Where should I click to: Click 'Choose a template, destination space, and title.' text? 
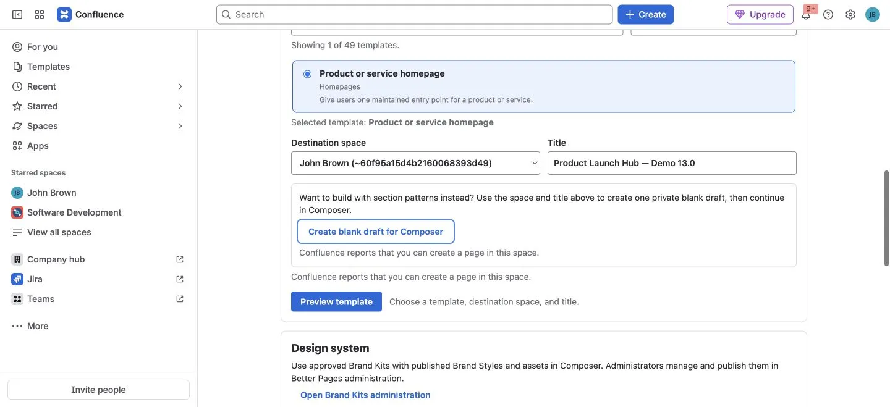click(x=484, y=302)
